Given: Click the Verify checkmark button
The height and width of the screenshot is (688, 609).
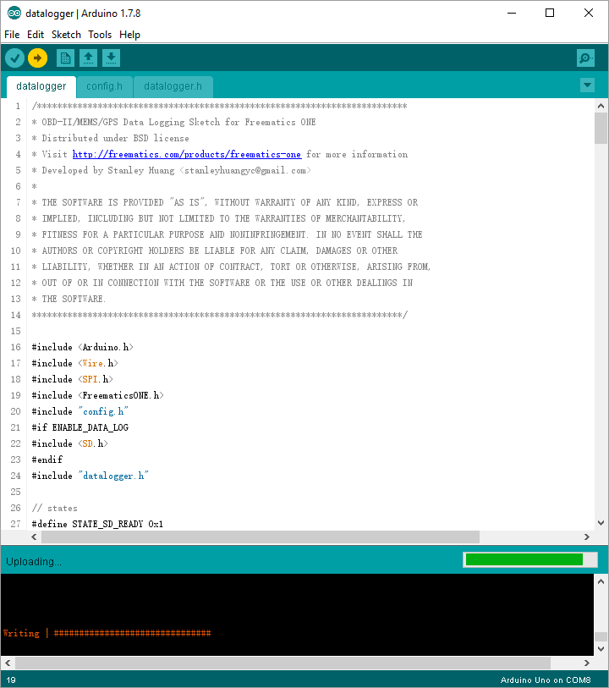Looking at the screenshot, I should (x=14, y=58).
